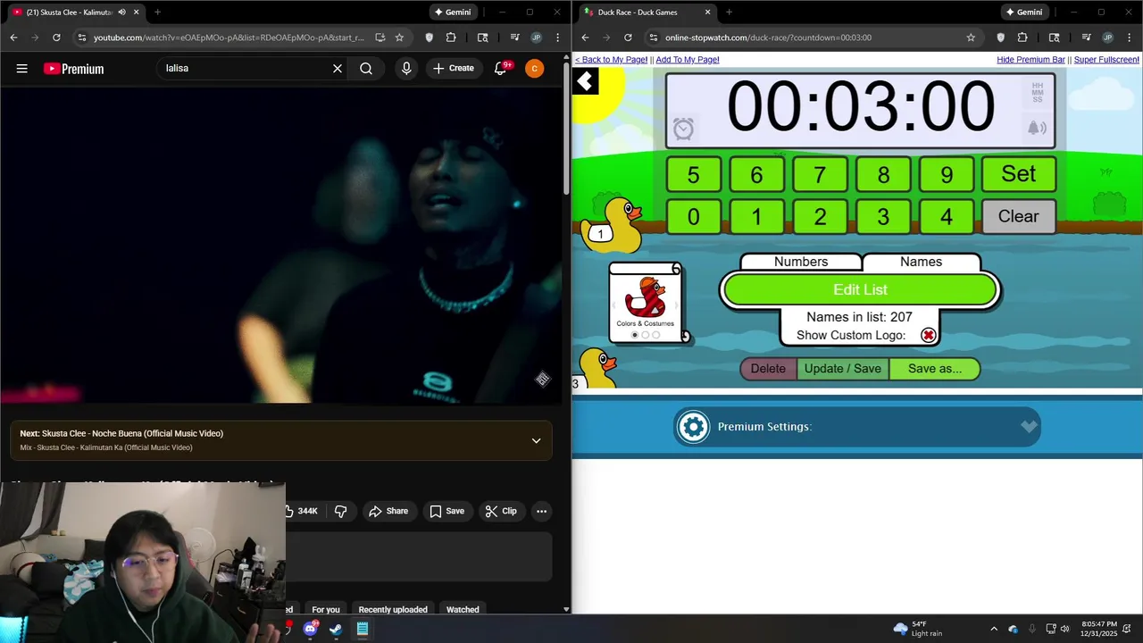Click the Edit List button
This screenshot has width=1143, height=643.
[x=860, y=289]
